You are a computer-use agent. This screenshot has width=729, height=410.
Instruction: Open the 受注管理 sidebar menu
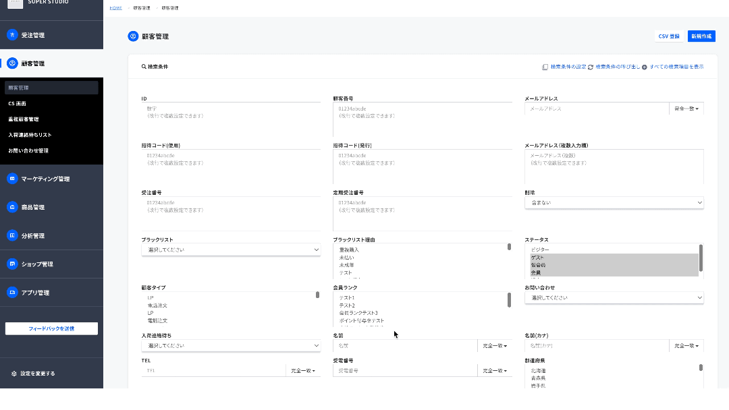point(51,35)
